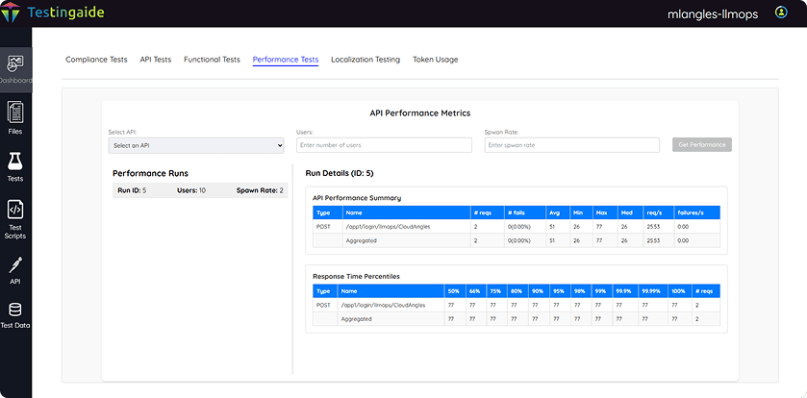The width and height of the screenshot is (807, 398).
Task: Click POST endpoint name in Performance Summary
Action: coord(388,226)
